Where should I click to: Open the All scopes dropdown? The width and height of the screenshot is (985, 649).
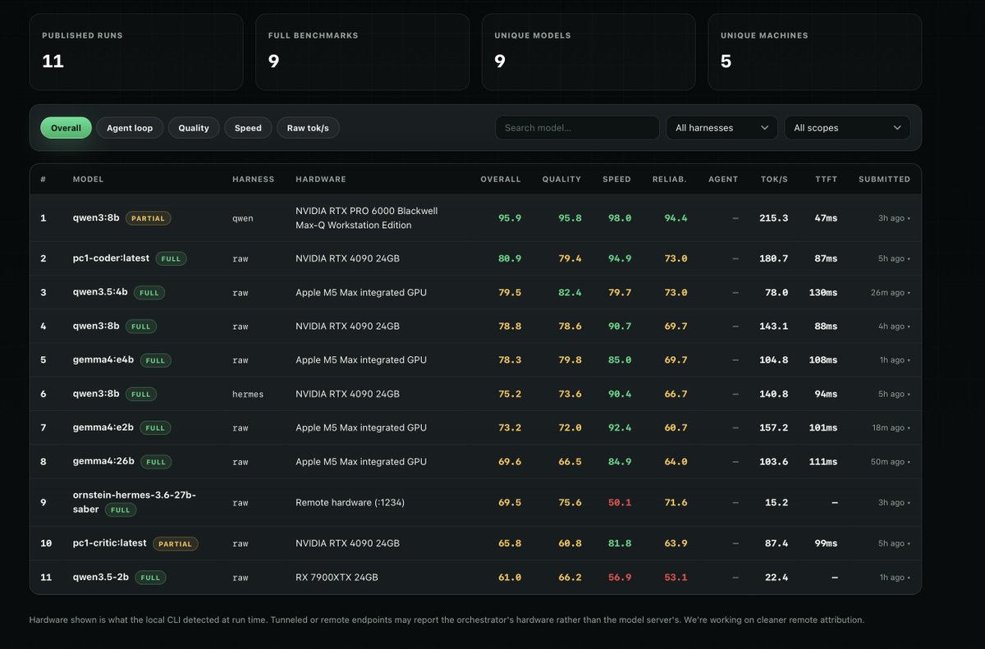(847, 128)
